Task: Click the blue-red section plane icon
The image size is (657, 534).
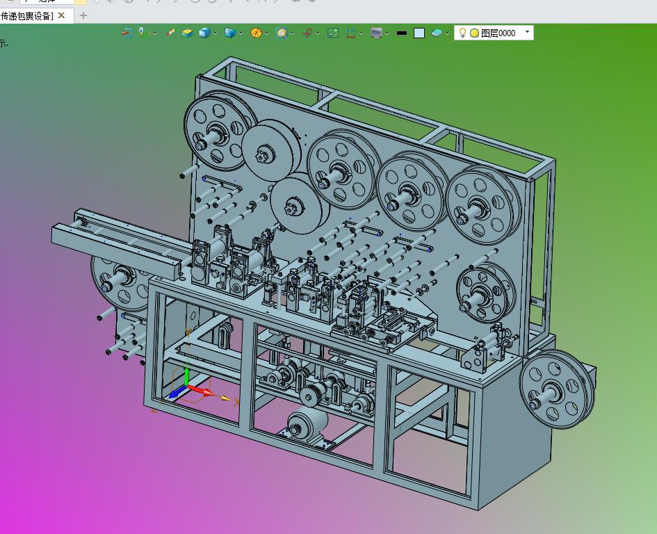Action: pyautogui.click(x=350, y=33)
